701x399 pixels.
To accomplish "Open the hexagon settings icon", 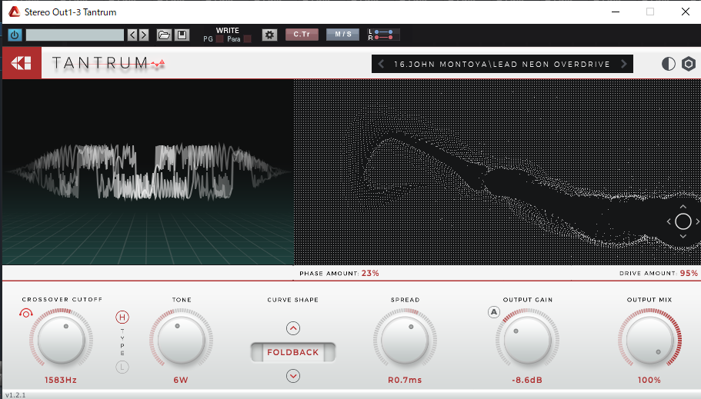I will pyautogui.click(x=689, y=64).
